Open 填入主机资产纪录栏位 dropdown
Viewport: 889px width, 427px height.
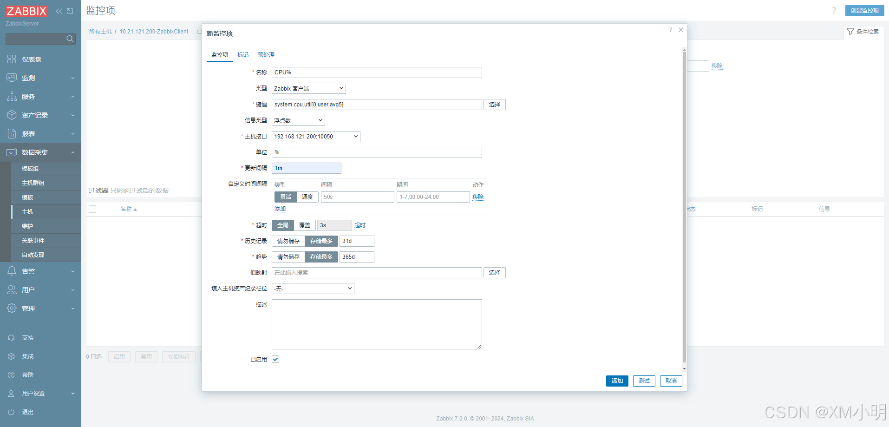[313, 289]
